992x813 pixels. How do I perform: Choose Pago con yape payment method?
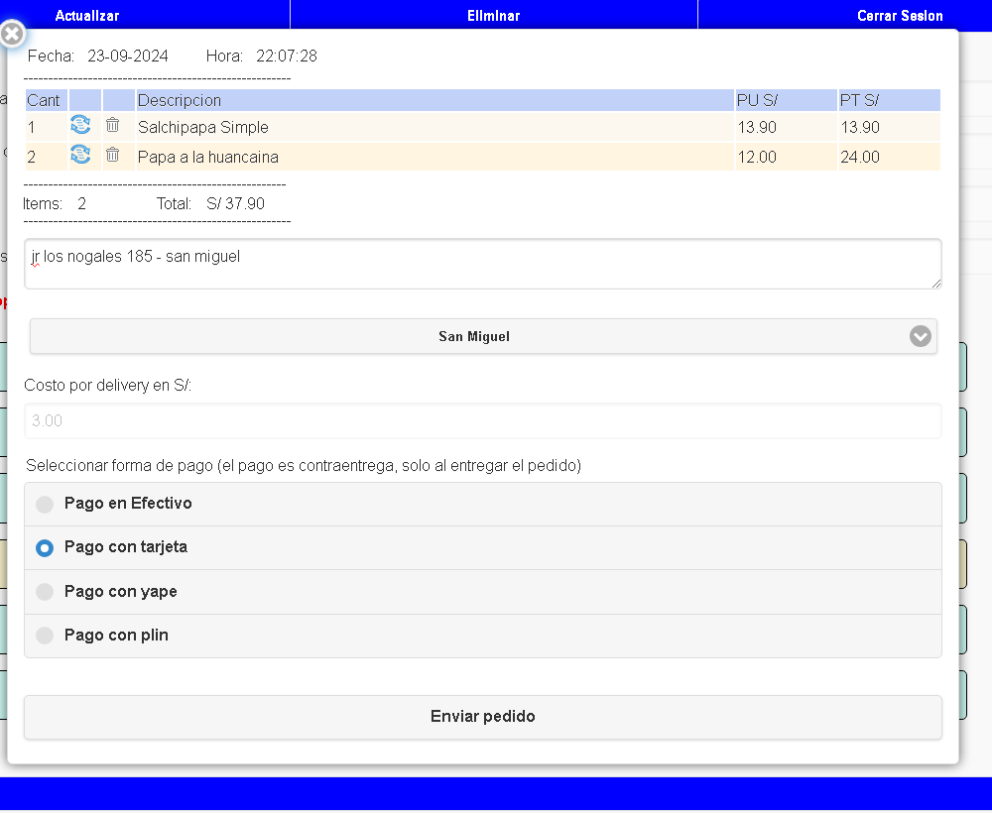click(45, 592)
